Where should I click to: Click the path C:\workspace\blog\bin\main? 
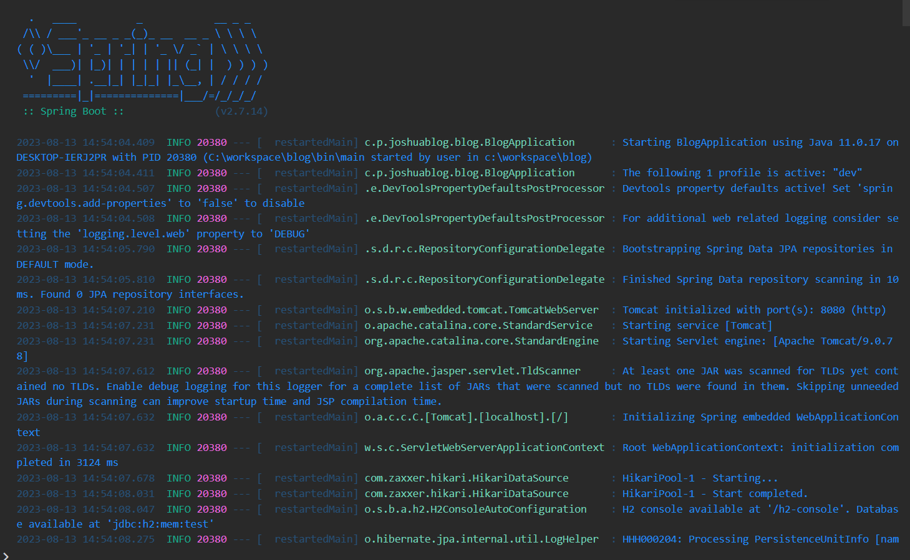(x=287, y=158)
